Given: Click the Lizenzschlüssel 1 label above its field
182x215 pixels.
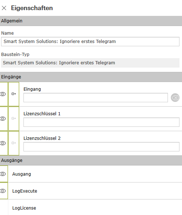Looking at the screenshot, I should (x=42, y=114).
